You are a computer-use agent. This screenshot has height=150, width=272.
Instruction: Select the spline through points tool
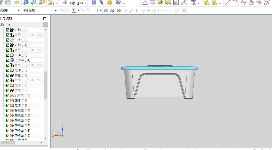244,3
